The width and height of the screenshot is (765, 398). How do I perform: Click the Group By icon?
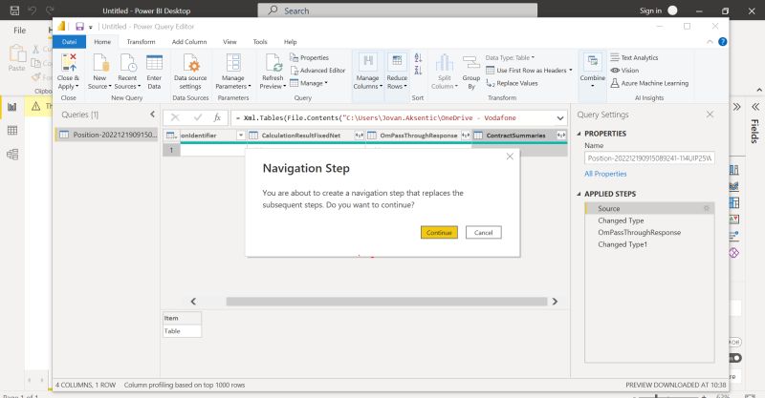[471, 63]
